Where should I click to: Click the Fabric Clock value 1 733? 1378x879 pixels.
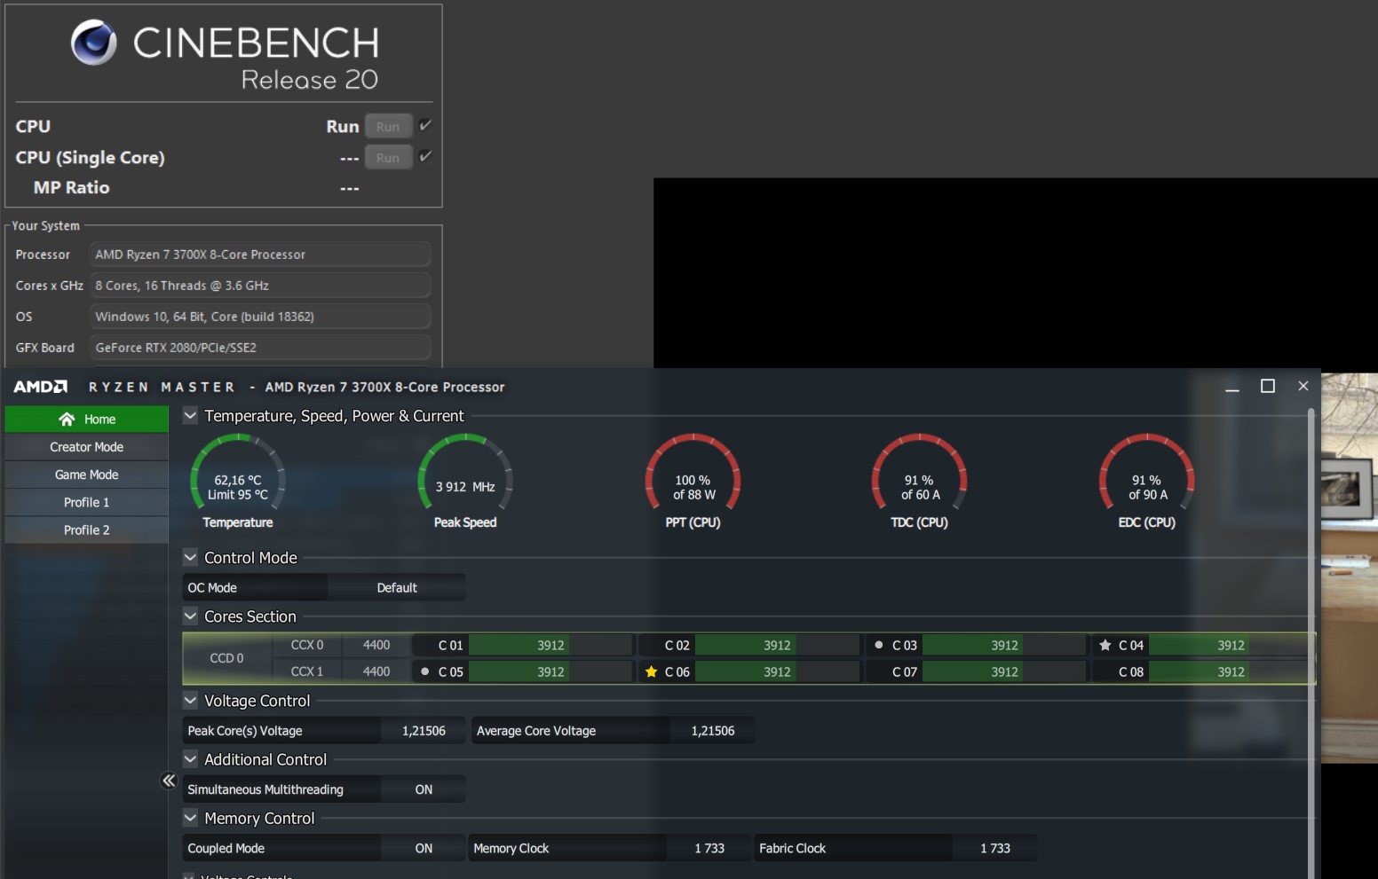[995, 848]
